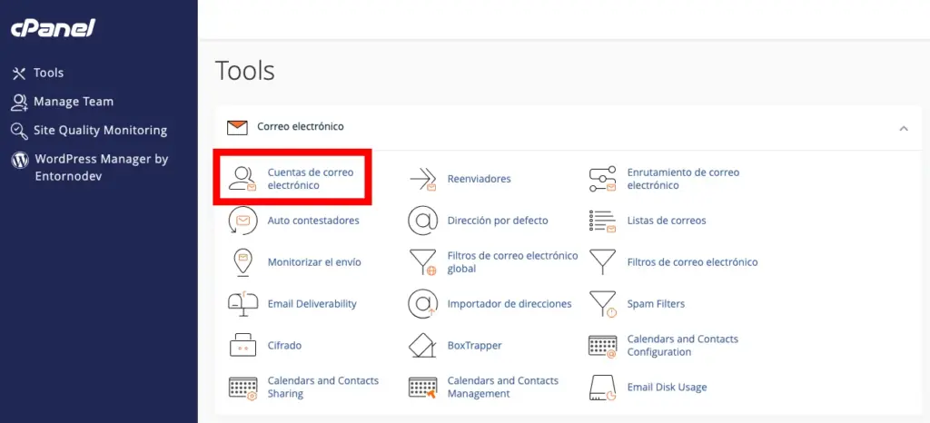930x423 pixels.
Task: Click the Email Deliverability mailbox icon
Action: click(242, 304)
